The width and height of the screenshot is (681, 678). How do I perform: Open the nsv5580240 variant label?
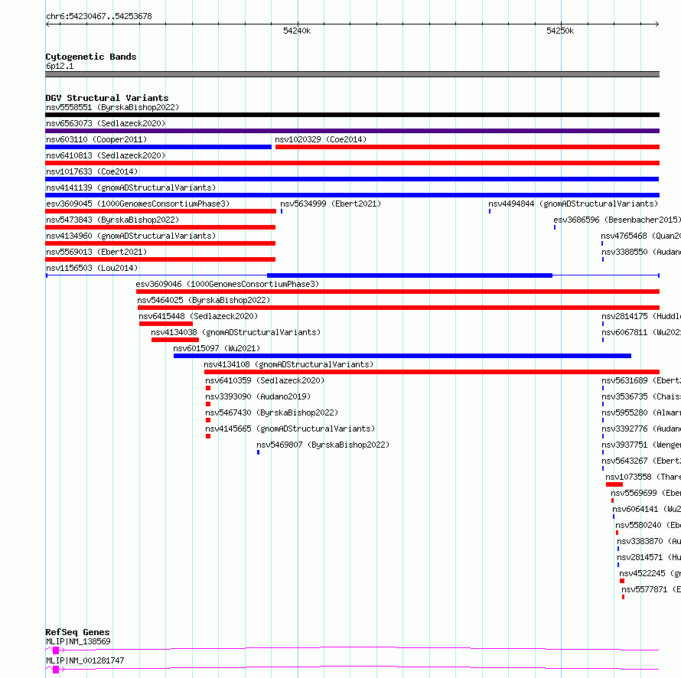click(648, 525)
